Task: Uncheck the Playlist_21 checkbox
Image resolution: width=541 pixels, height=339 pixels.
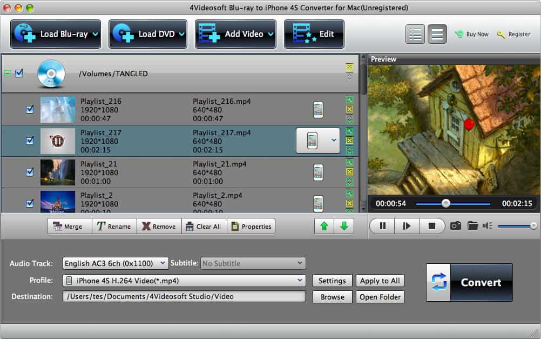Action: (x=30, y=172)
